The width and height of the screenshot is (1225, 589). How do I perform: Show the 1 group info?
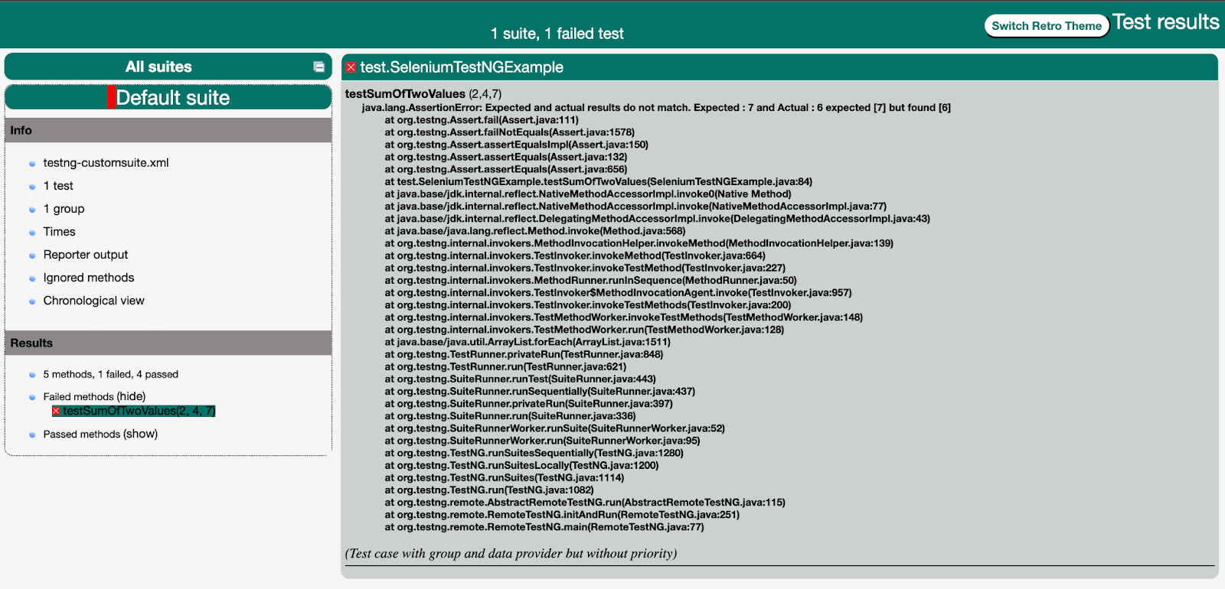pyautogui.click(x=64, y=209)
